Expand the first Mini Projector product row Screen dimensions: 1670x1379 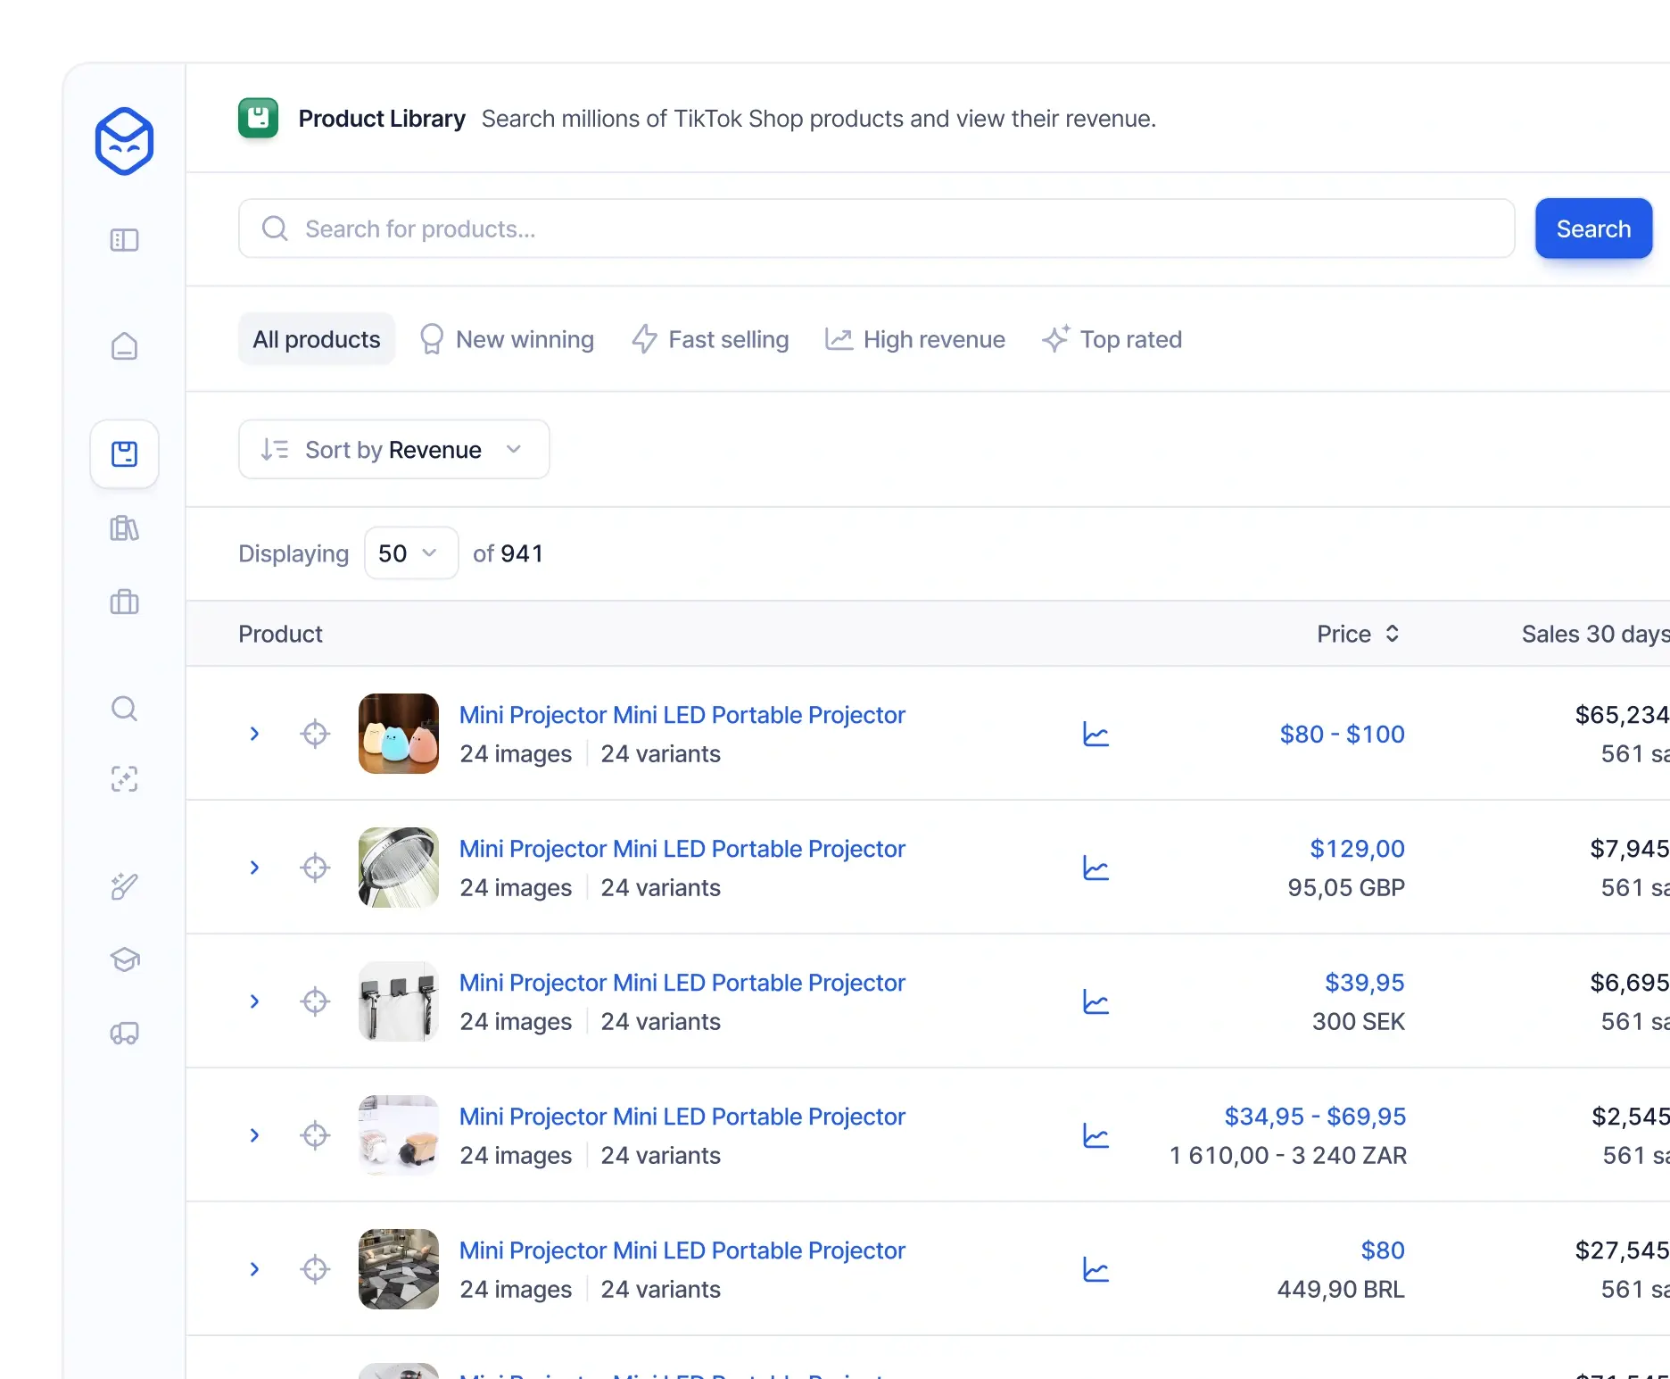255,734
